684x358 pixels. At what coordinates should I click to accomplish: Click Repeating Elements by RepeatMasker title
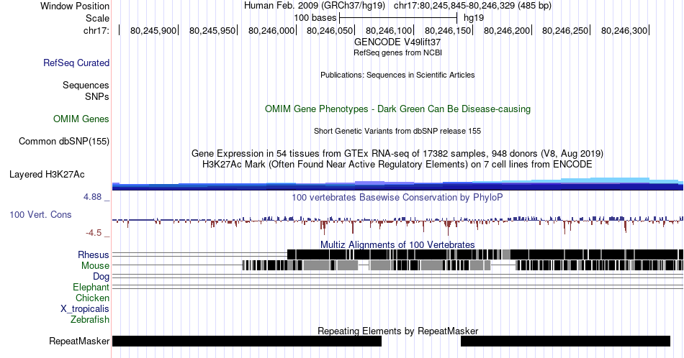397,331
